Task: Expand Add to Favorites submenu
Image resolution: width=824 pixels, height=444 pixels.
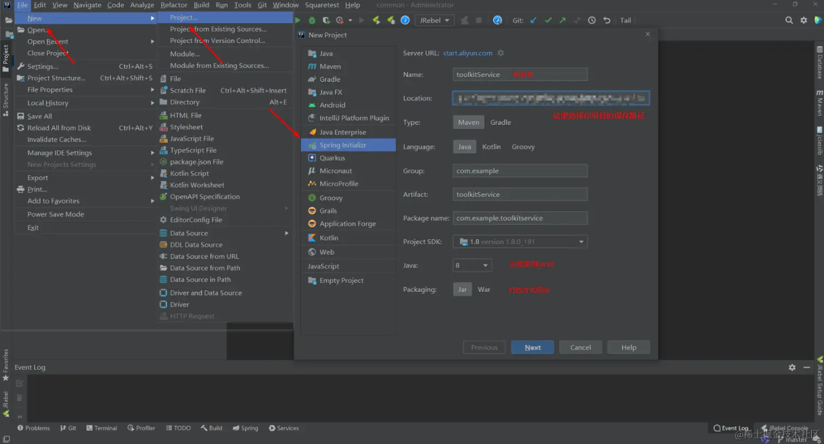Action: [x=85, y=201]
